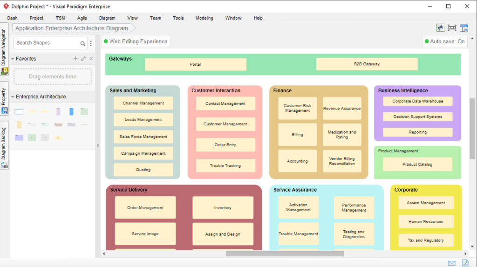Click the purple Business Intelligence container title
The image size is (477, 267).
click(403, 90)
